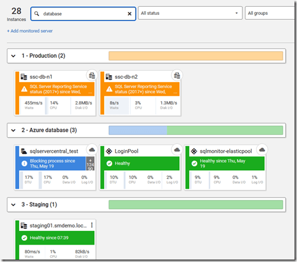Click the grey +124 more alerts badge
297x262 pixels.
tap(91, 163)
